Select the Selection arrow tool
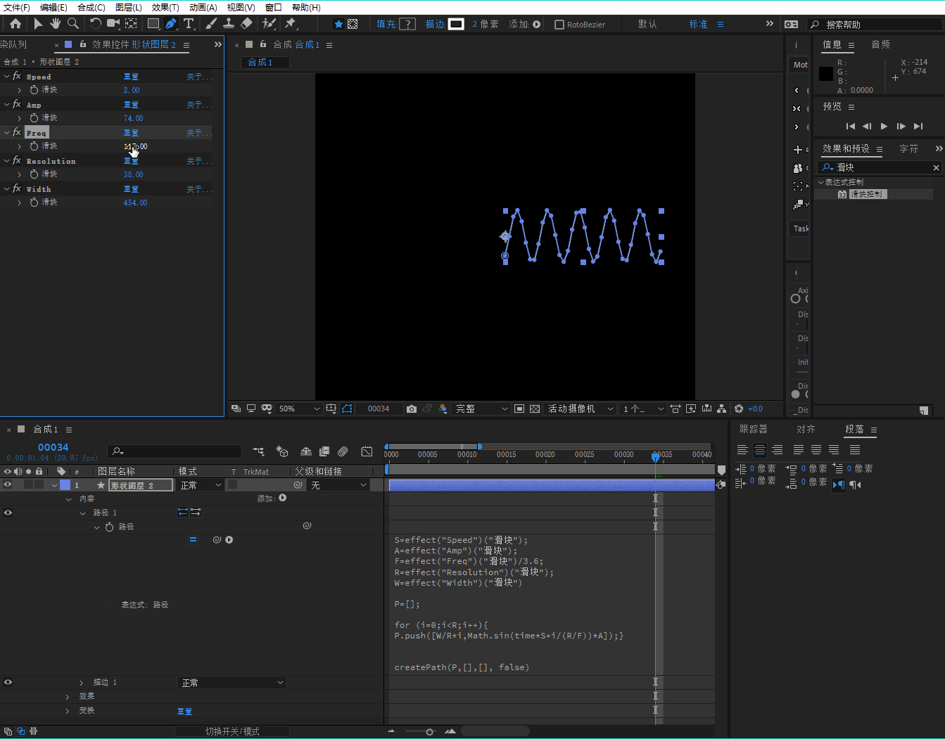945x739 pixels. [38, 24]
